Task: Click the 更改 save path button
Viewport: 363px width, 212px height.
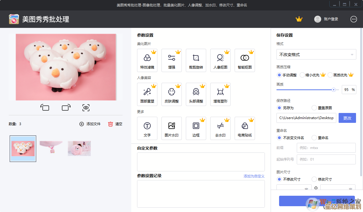Action: click(x=347, y=118)
